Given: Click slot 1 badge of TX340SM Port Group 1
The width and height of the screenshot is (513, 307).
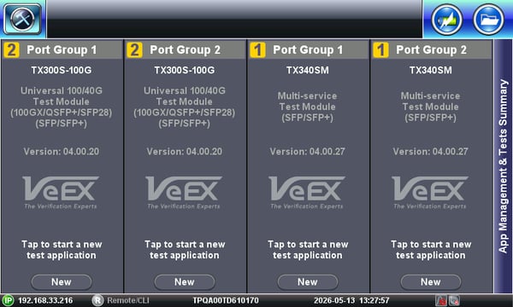Looking at the screenshot, I should (x=257, y=50).
